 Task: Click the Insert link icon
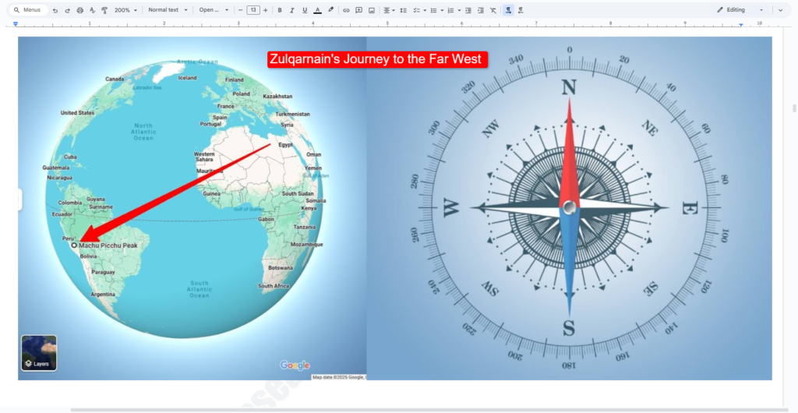[346, 10]
